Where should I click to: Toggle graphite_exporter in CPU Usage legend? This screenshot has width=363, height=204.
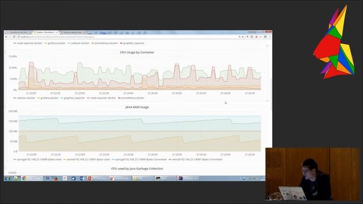click(73, 98)
